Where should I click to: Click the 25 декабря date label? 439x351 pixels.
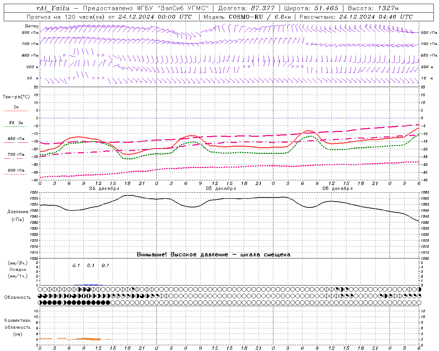coord(221,189)
